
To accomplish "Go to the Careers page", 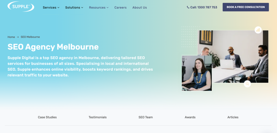I will (x=120, y=8).
